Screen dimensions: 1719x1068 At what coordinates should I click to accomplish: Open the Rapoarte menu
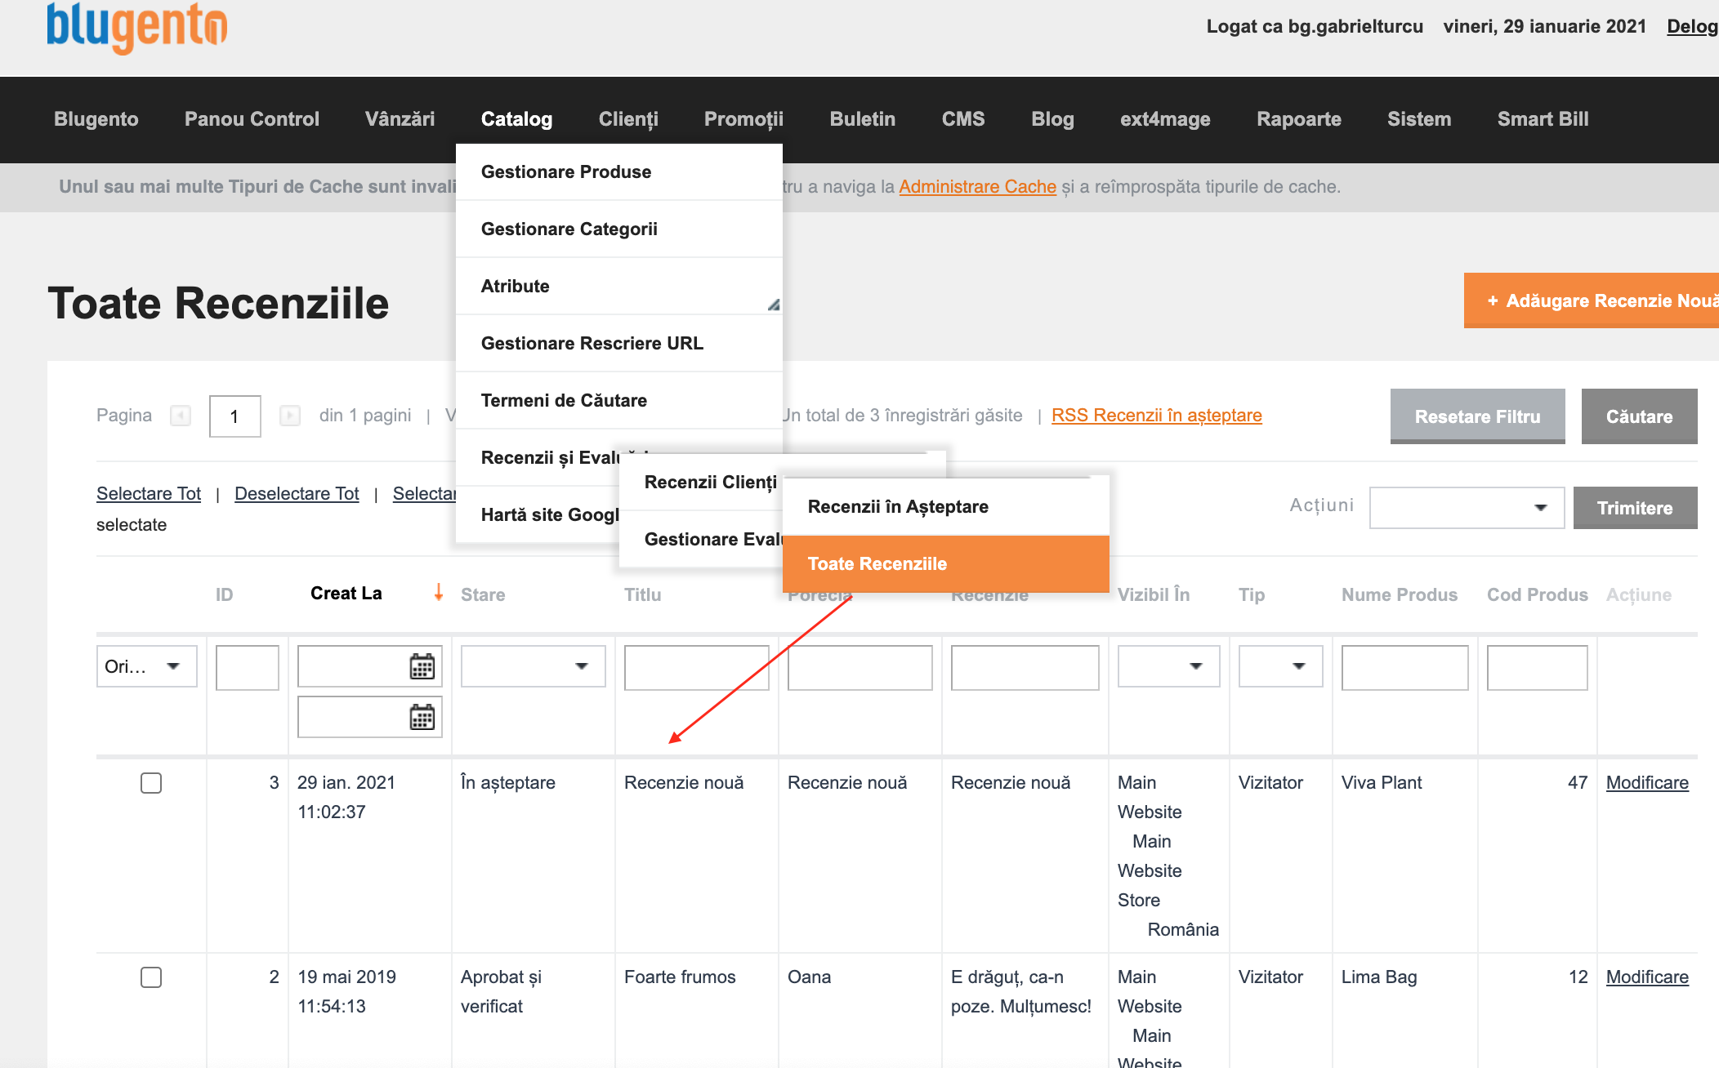(x=1298, y=119)
